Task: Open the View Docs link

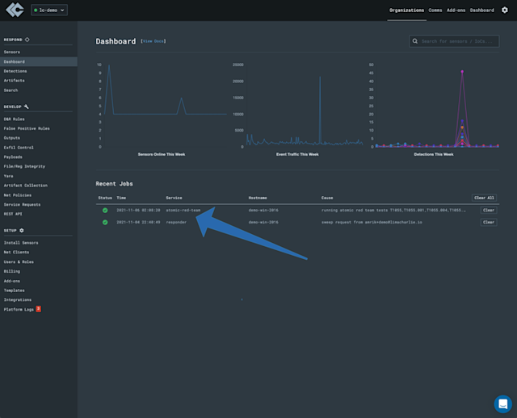Action: (153, 41)
